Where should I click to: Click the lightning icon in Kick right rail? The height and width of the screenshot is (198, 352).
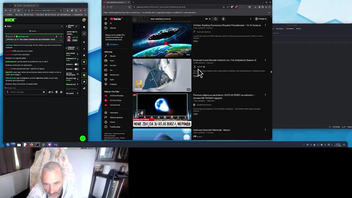click(x=84, y=49)
